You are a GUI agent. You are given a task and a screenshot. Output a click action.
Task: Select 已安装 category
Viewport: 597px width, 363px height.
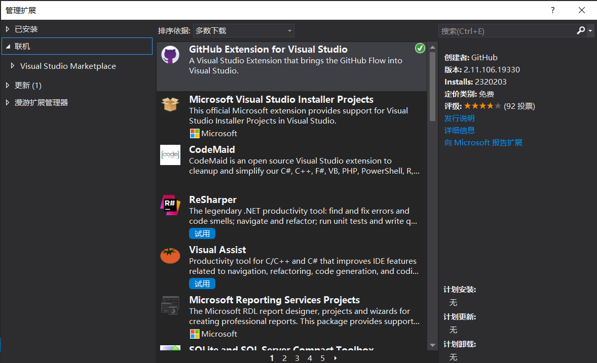pos(26,29)
